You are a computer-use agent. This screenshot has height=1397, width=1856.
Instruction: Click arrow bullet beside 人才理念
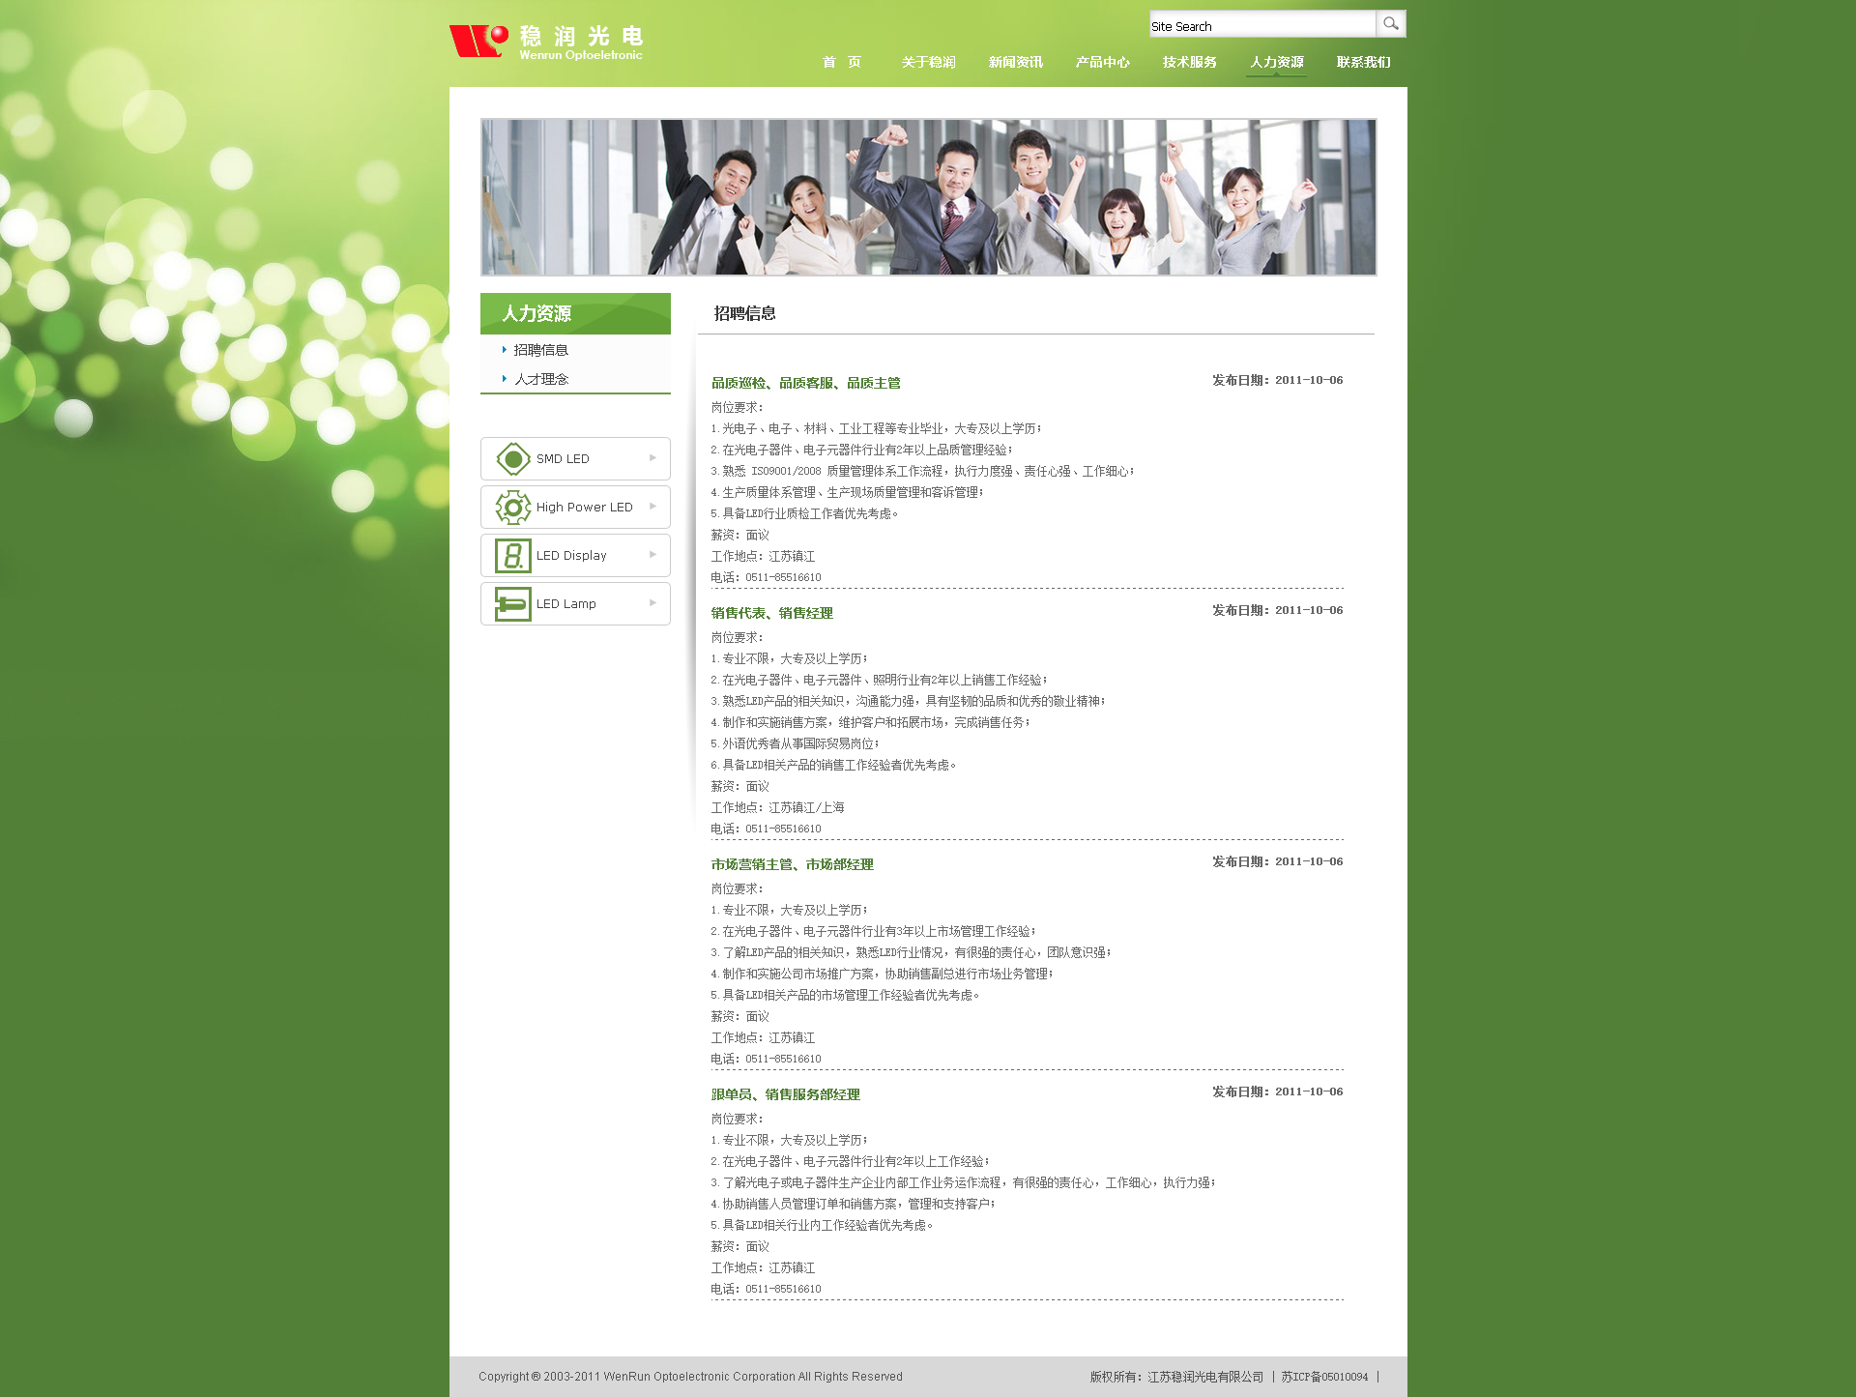coord(504,379)
